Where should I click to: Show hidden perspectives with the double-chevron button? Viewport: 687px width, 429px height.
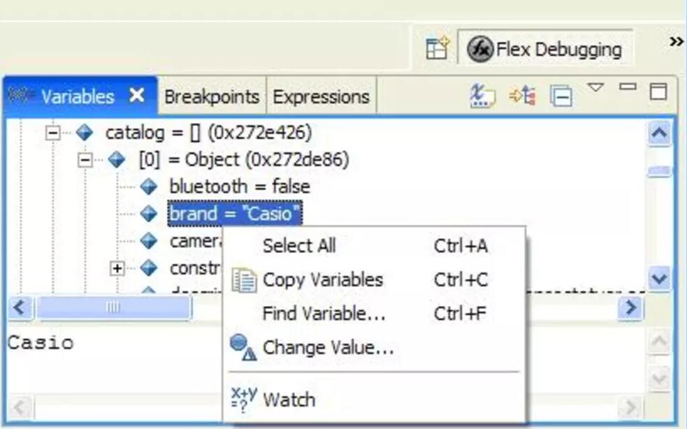676,42
